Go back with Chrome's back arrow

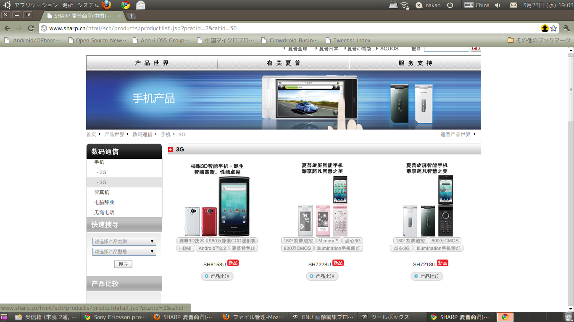tap(7, 28)
